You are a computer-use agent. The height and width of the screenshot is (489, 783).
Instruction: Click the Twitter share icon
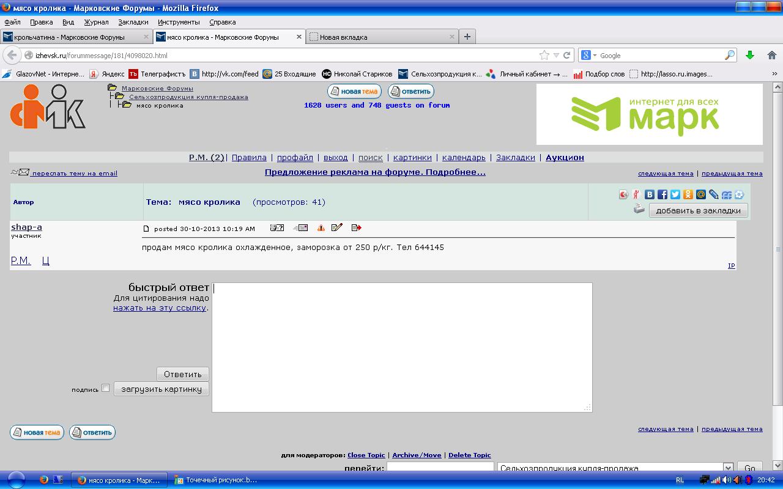coord(675,194)
